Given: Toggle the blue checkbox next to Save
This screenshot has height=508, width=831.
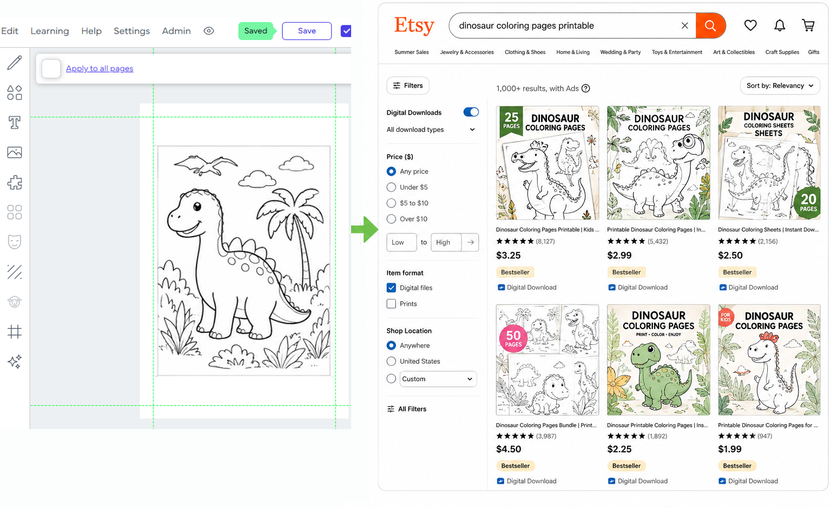Looking at the screenshot, I should 346,31.
